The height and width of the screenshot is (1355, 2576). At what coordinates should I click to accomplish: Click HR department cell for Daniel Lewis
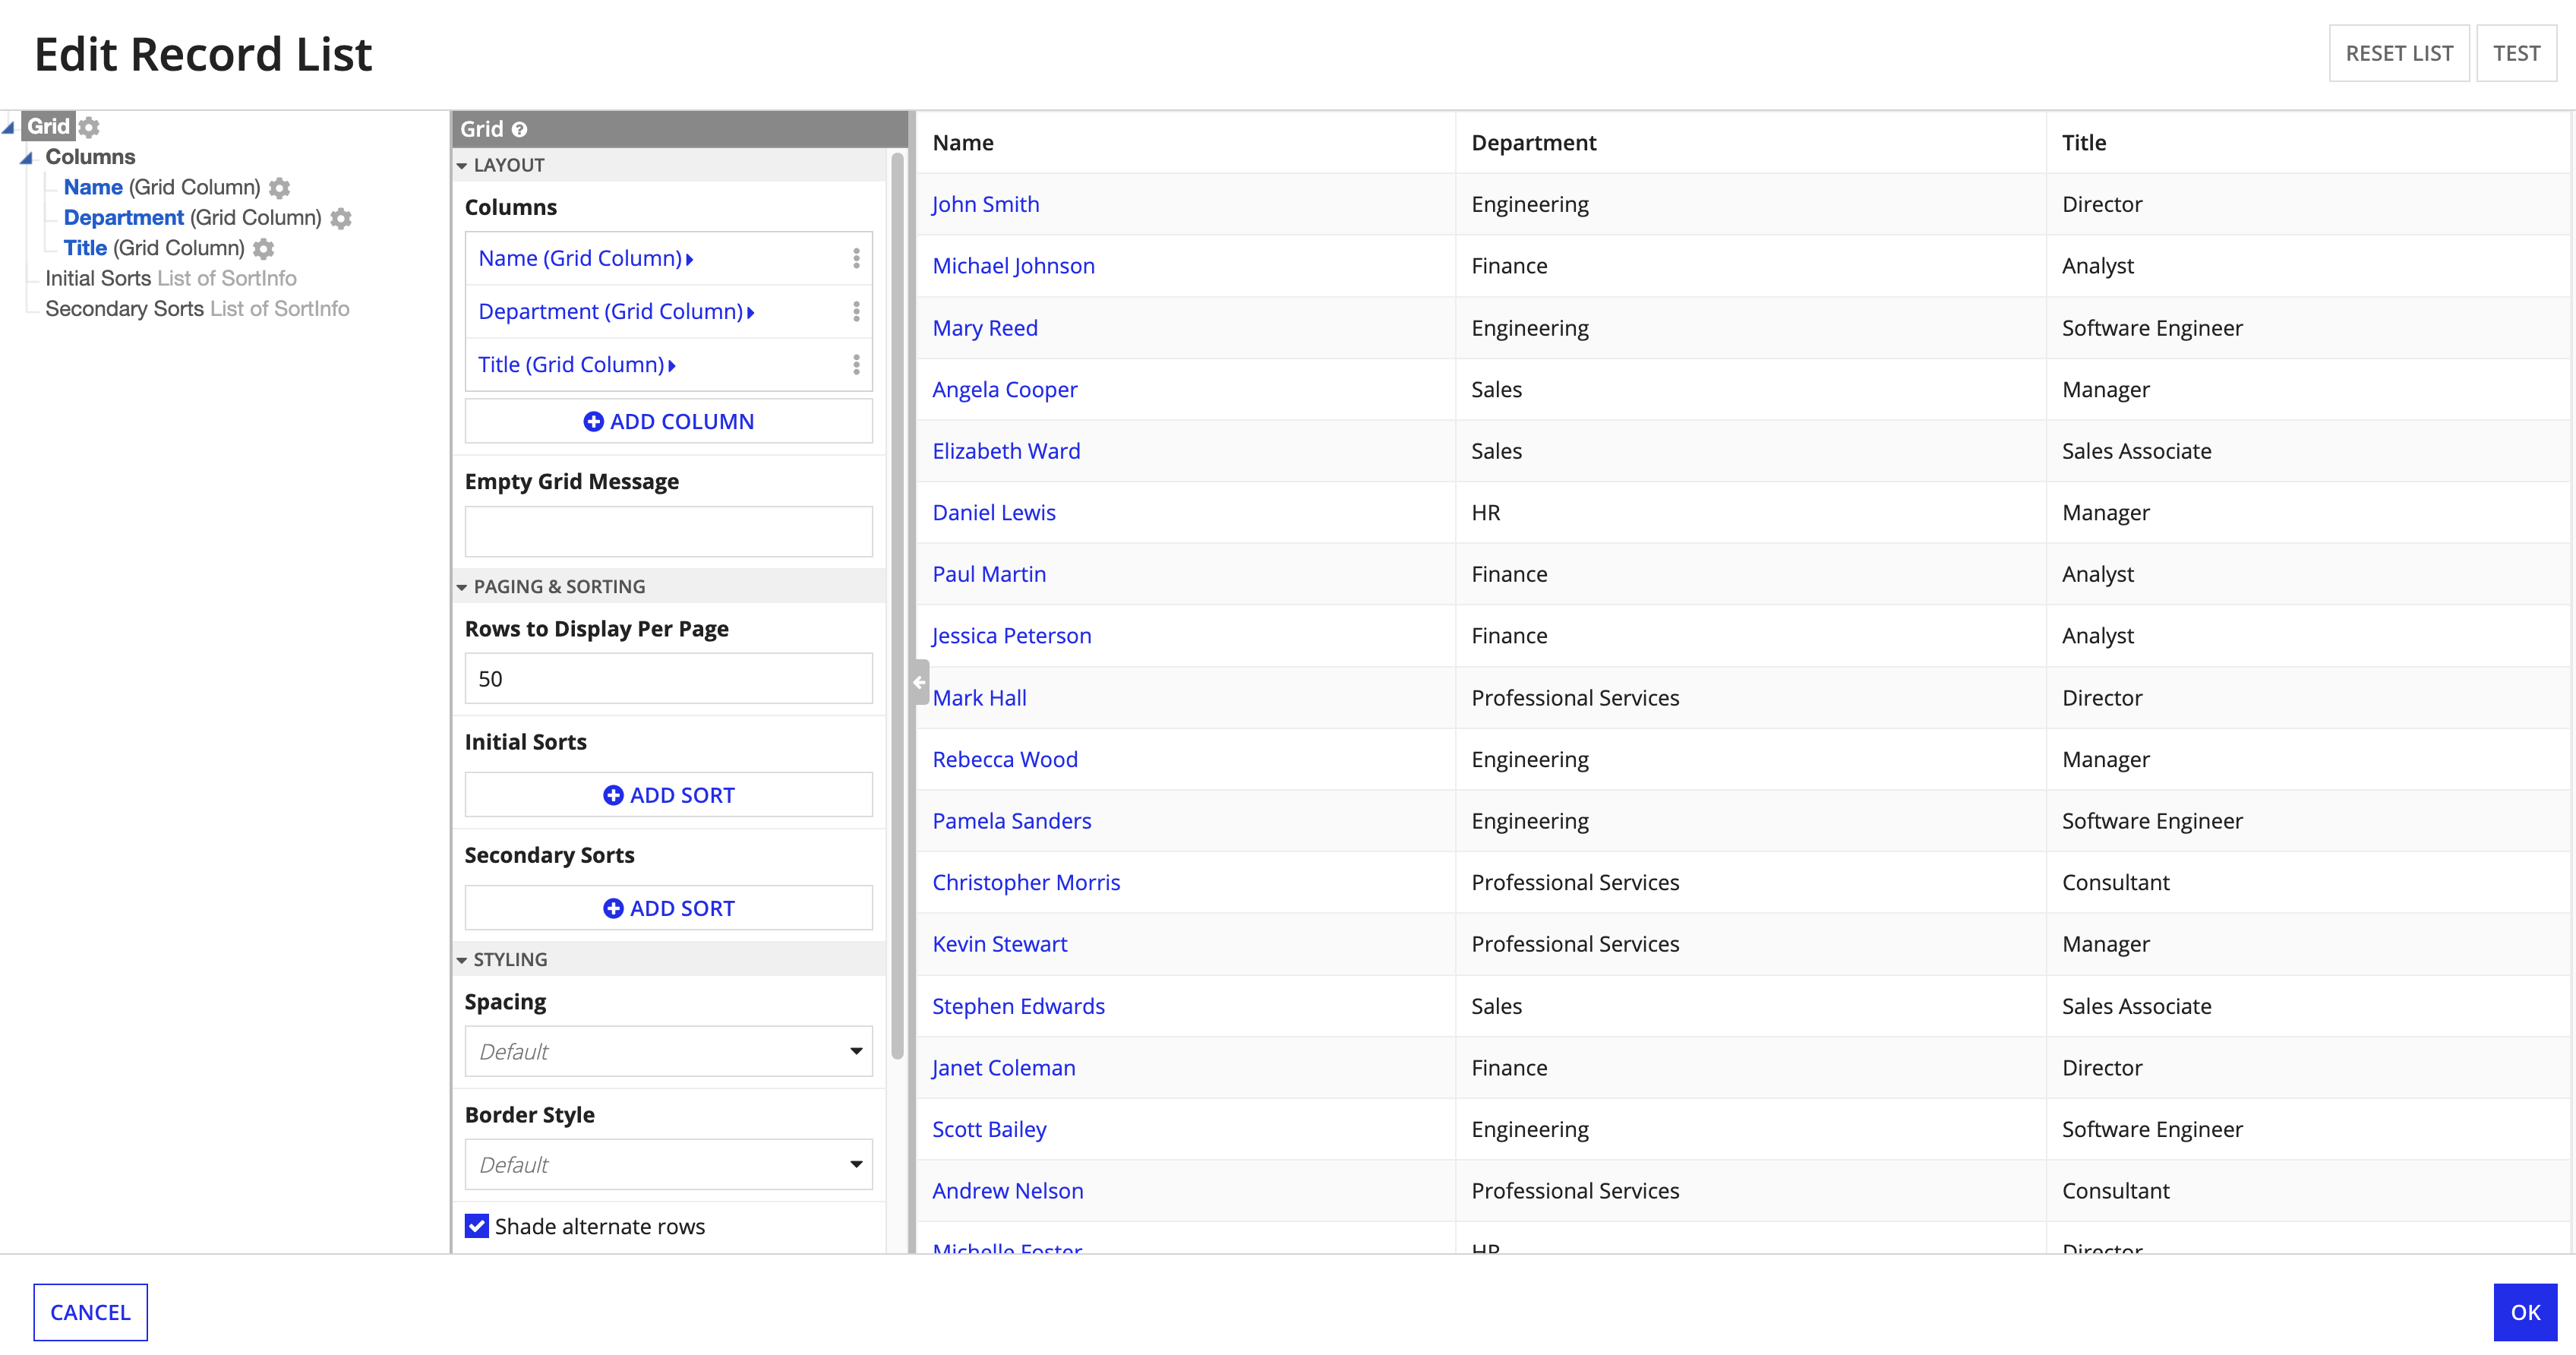pos(1486,513)
